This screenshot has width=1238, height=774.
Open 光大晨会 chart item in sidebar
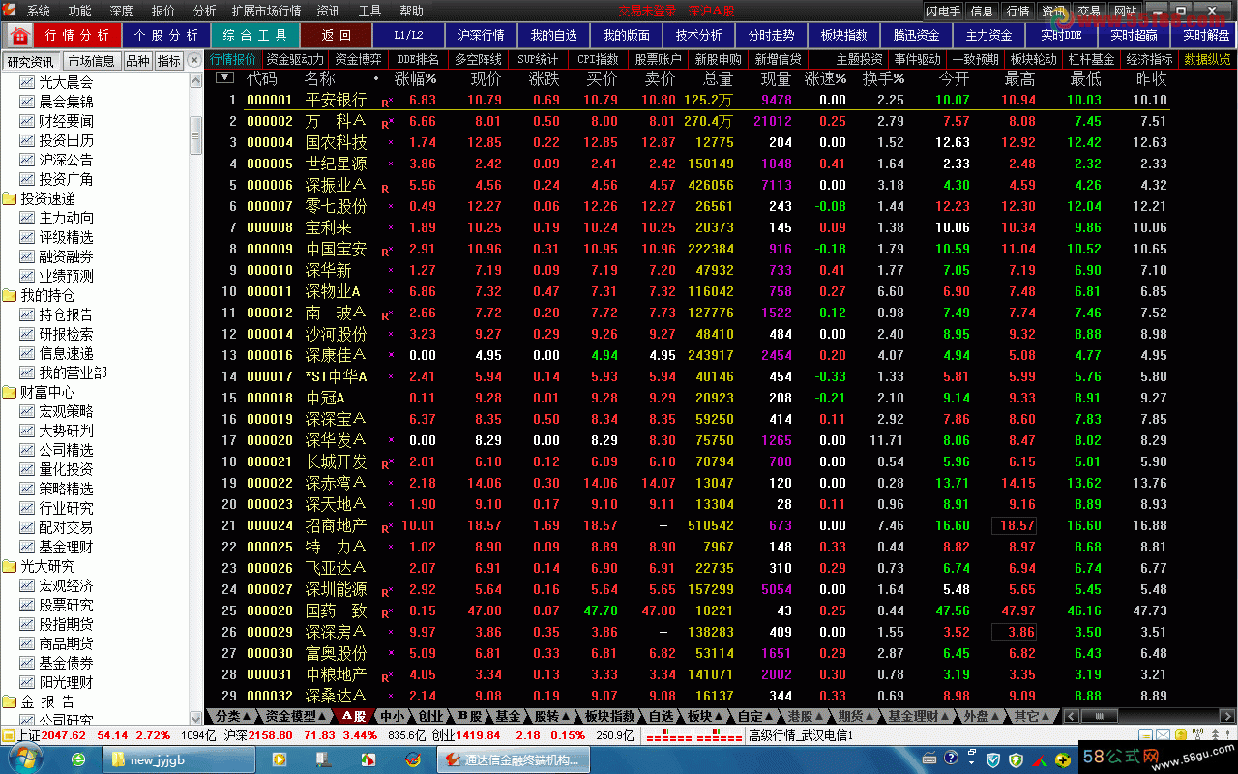(66, 82)
